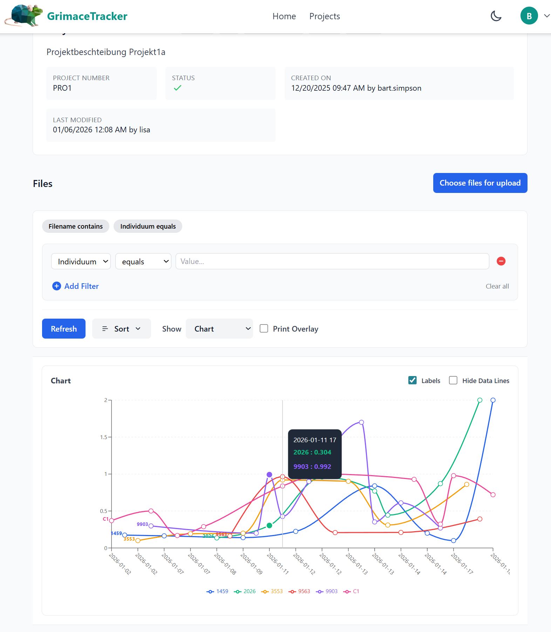This screenshot has width=551, height=632.
Task: Remove the filter with red minus icon
Action: pos(501,261)
